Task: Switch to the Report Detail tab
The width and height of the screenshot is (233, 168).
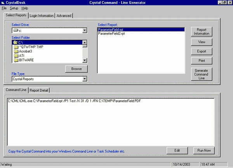Action: [39, 90]
